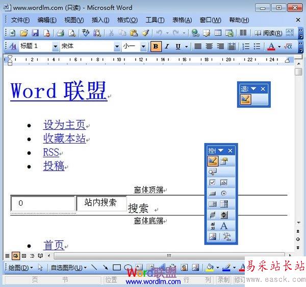
Task: Click the Copy icon
Action: pyautogui.click(x=122, y=33)
